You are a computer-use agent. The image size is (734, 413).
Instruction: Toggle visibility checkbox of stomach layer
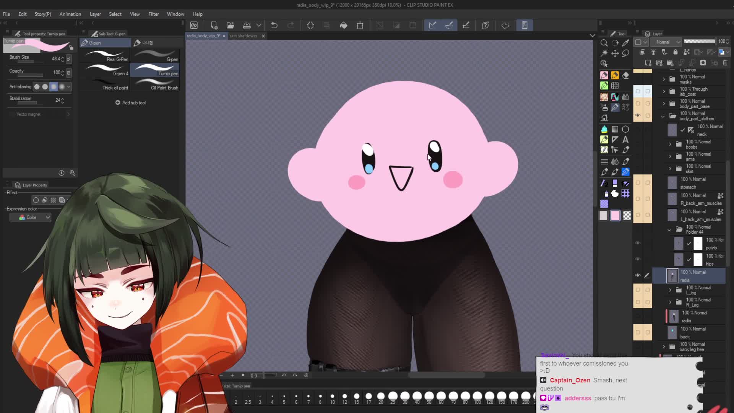638,183
